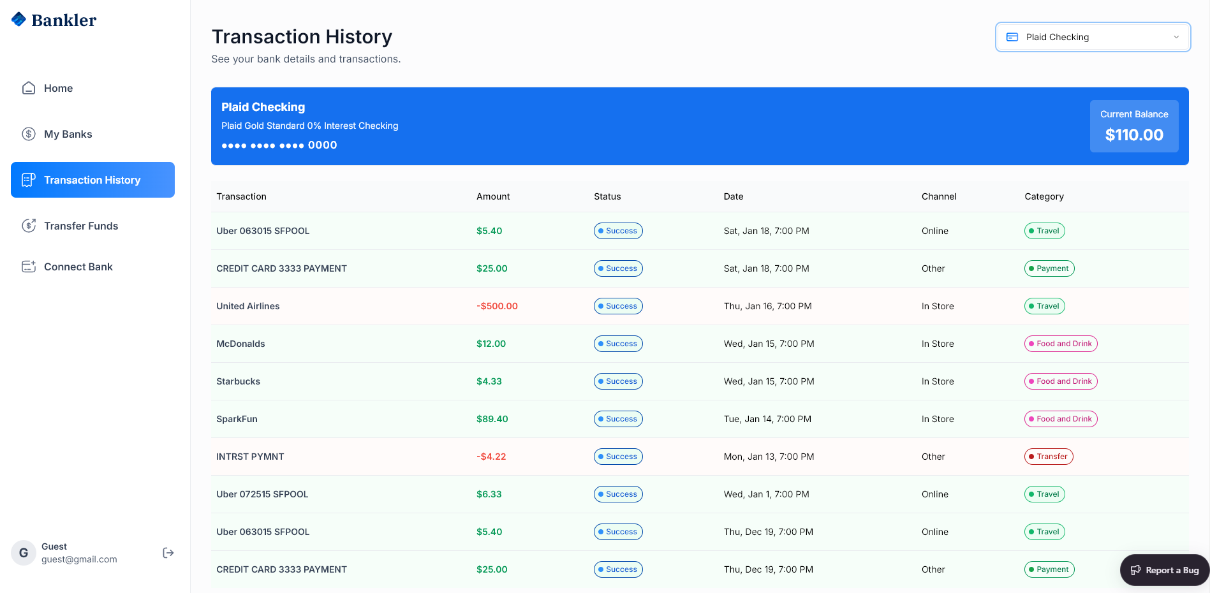Viewport: 1210px width, 593px height.
Task: Click the bank card icon in the account selector
Action: point(1013,37)
